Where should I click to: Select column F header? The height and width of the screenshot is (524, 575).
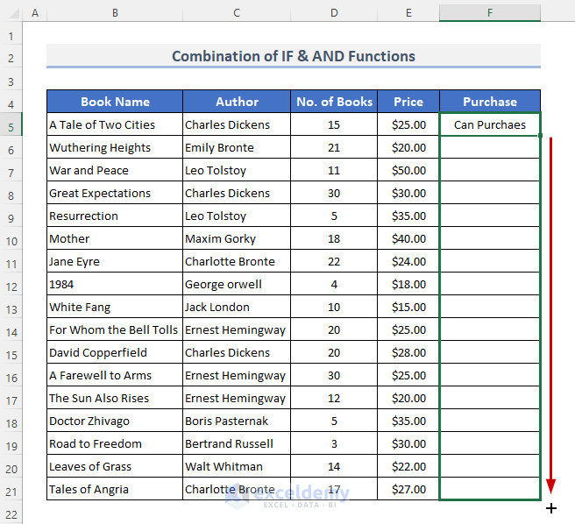click(490, 13)
